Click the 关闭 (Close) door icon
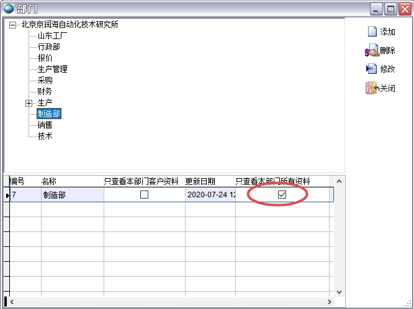The height and width of the screenshot is (309, 414). tap(372, 88)
